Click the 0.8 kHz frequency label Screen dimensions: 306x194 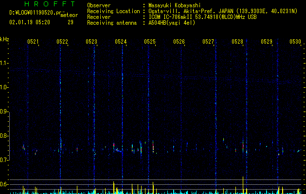(4, 136)
